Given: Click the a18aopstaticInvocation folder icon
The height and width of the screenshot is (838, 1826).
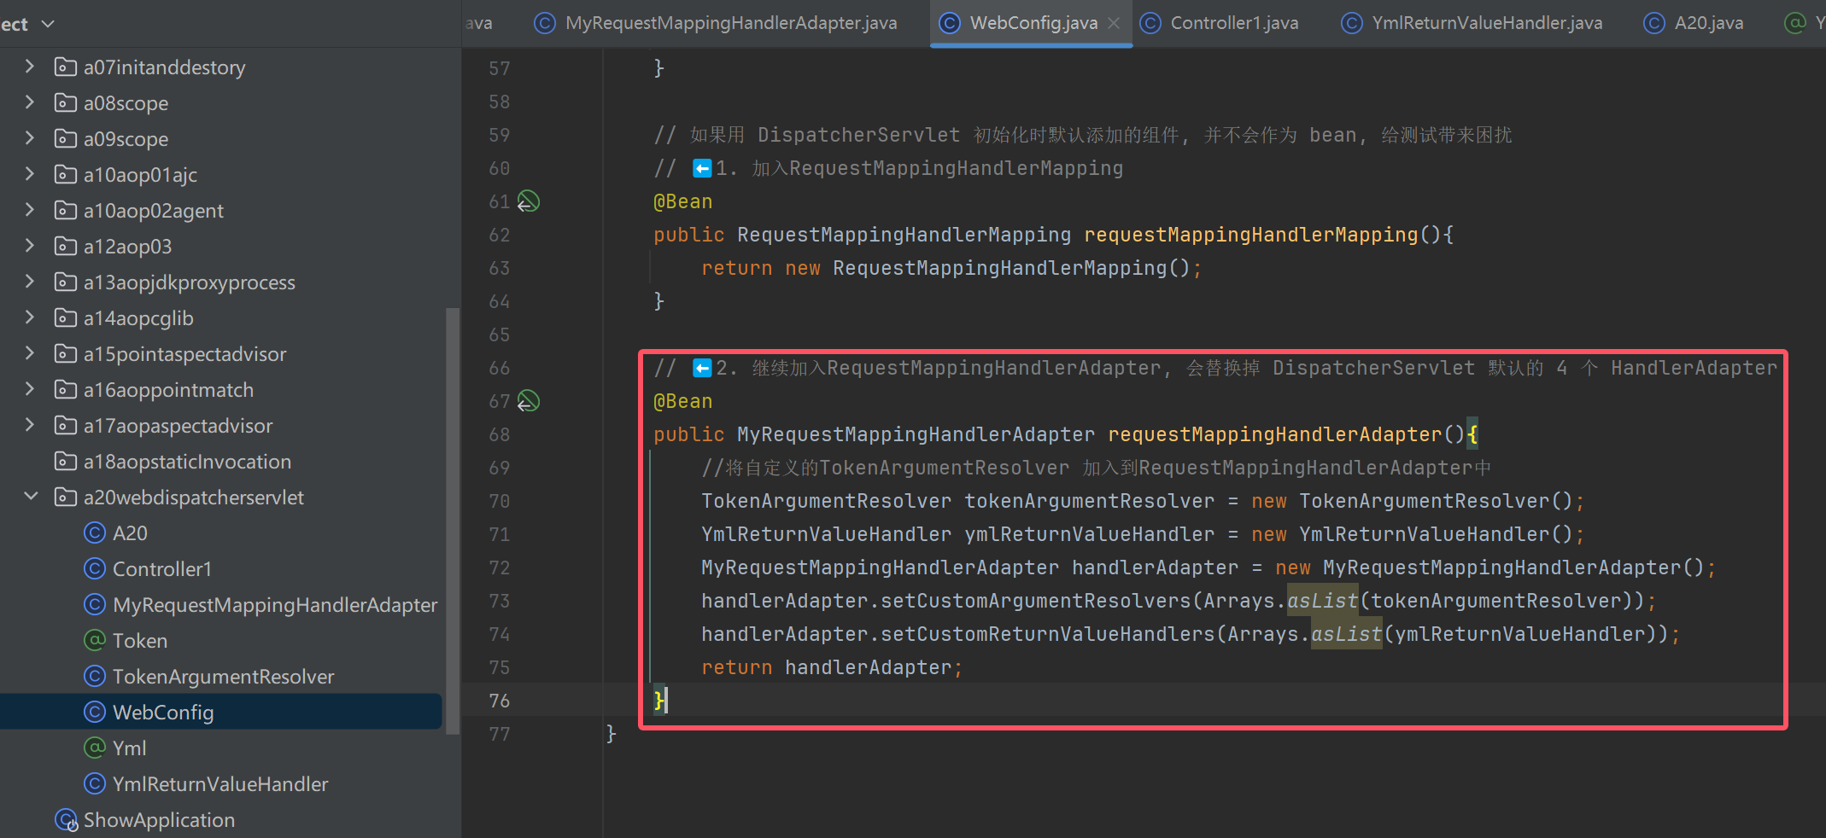Looking at the screenshot, I should (66, 461).
